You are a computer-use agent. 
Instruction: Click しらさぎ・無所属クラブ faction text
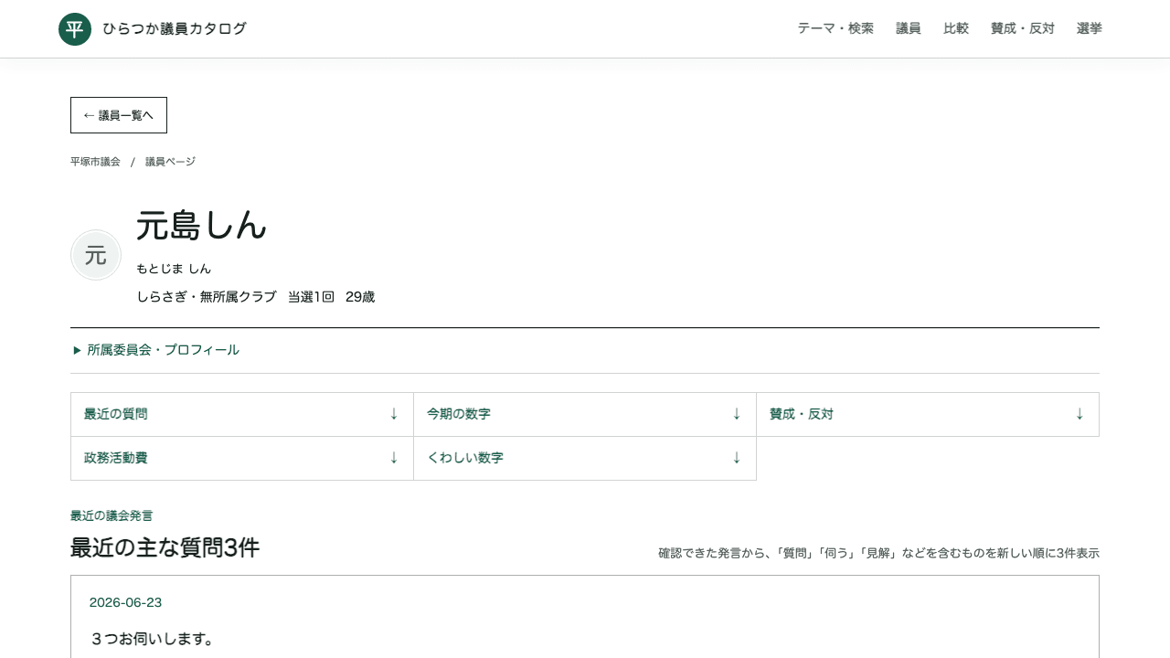pyautogui.click(x=207, y=297)
